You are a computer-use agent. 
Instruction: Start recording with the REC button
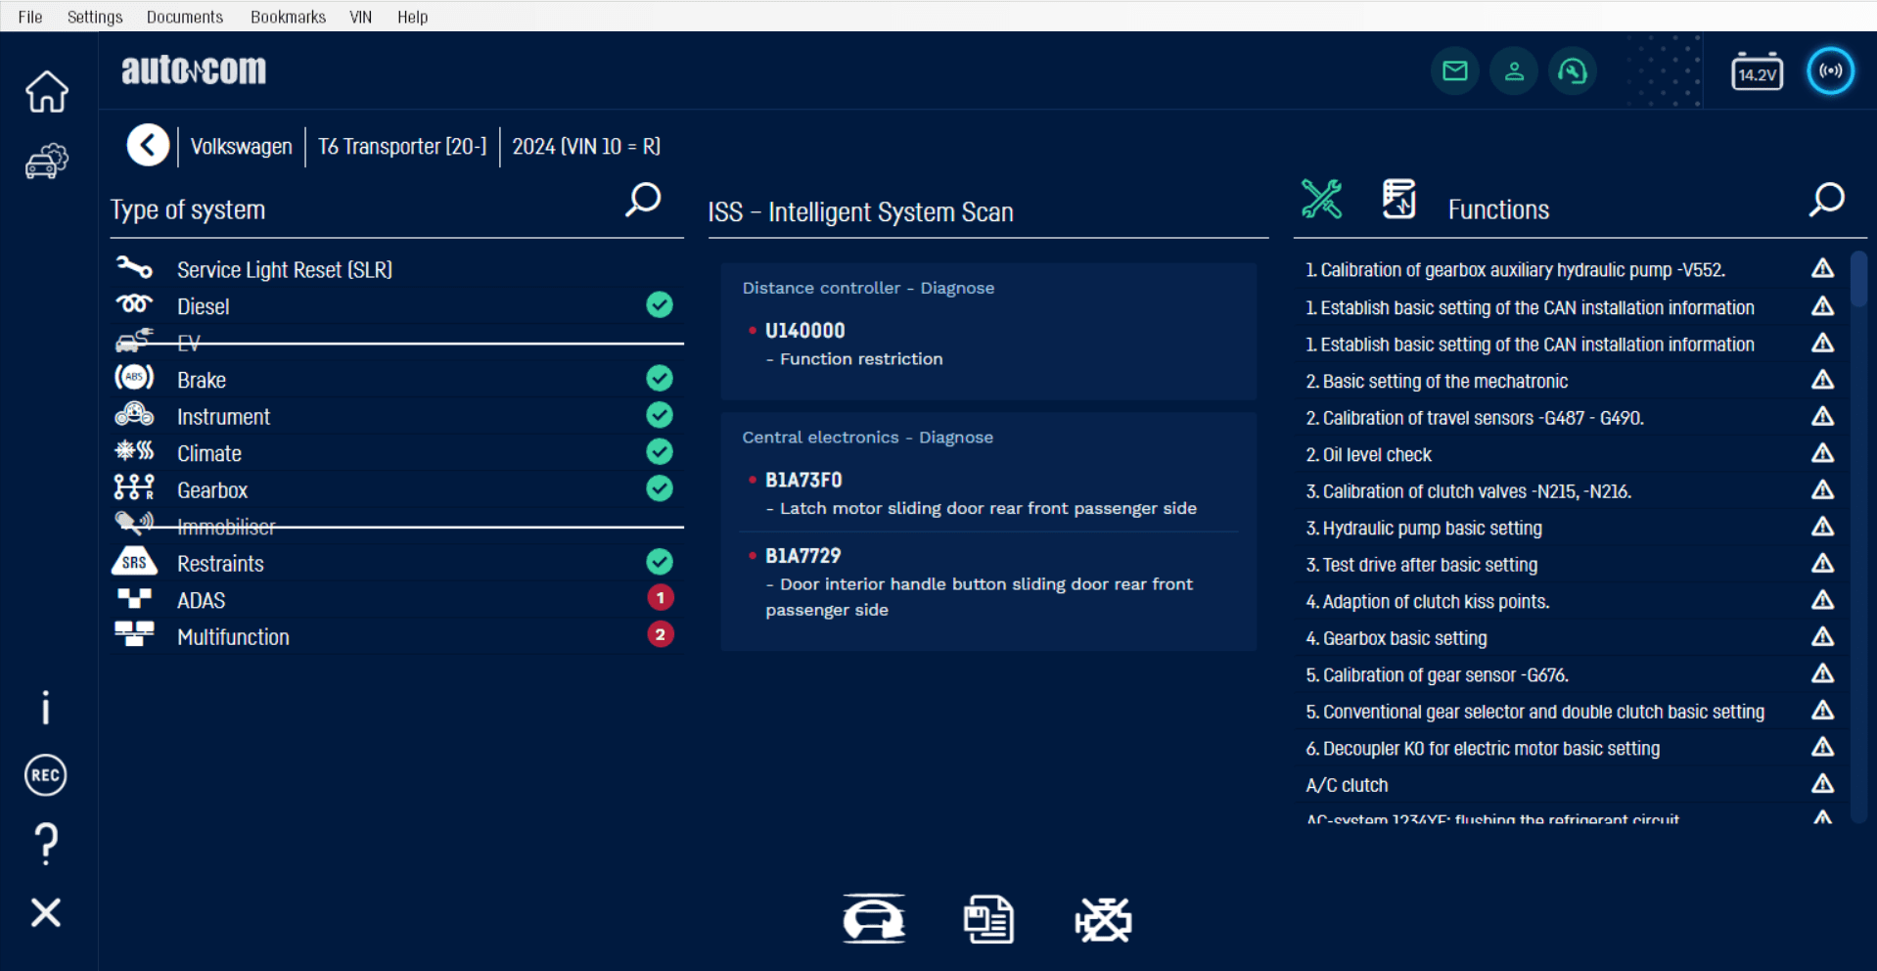45,775
